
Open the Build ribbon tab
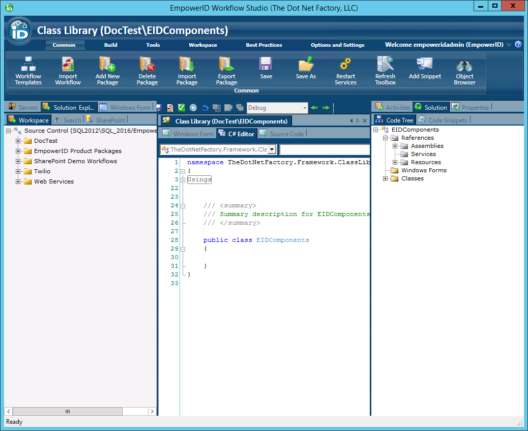pos(111,45)
